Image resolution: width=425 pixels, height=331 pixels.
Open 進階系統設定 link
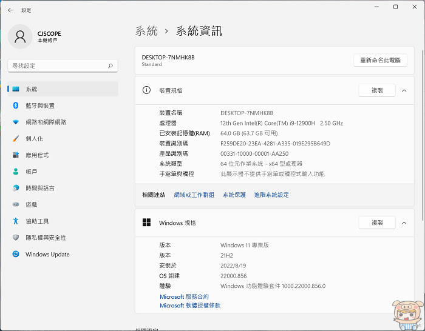[x=271, y=195]
